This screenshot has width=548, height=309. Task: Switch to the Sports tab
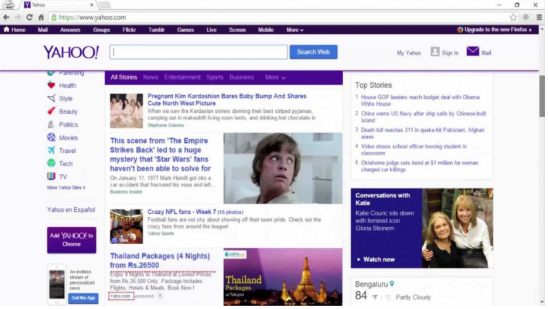tap(215, 77)
